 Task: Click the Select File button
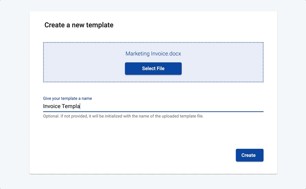(x=153, y=68)
